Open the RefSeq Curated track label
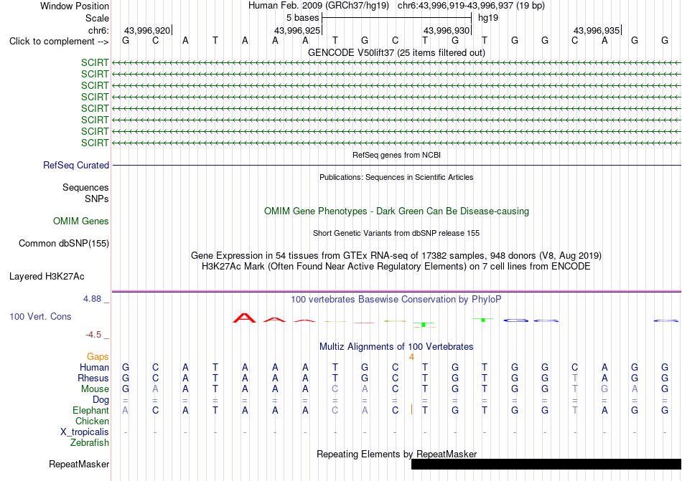This screenshot has width=682, height=481. click(75, 165)
